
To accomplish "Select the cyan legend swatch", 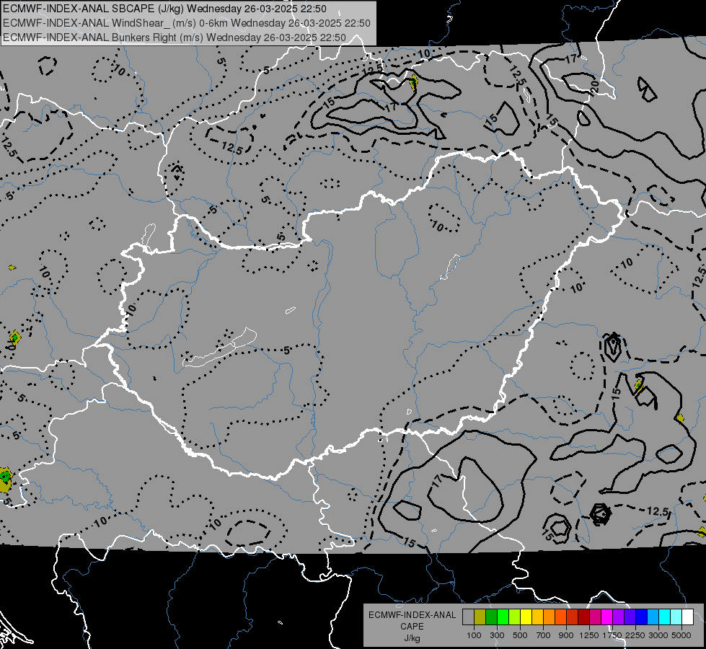I will (665, 617).
